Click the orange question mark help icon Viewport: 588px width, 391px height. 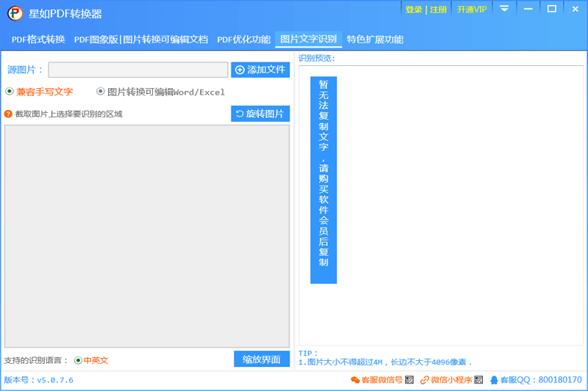click(8, 114)
